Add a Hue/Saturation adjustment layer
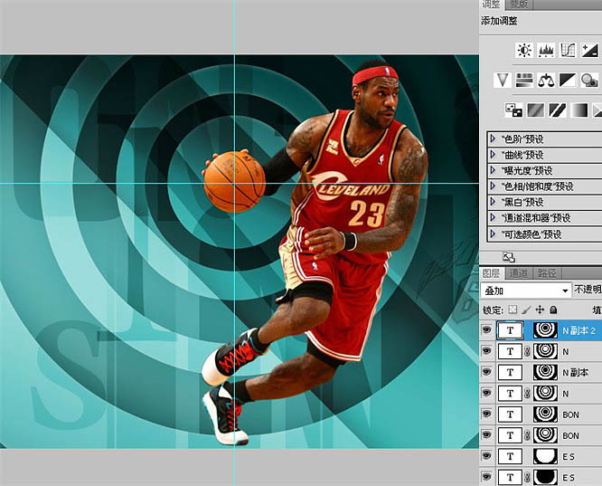This screenshot has height=486, width=602. [524, 80]
